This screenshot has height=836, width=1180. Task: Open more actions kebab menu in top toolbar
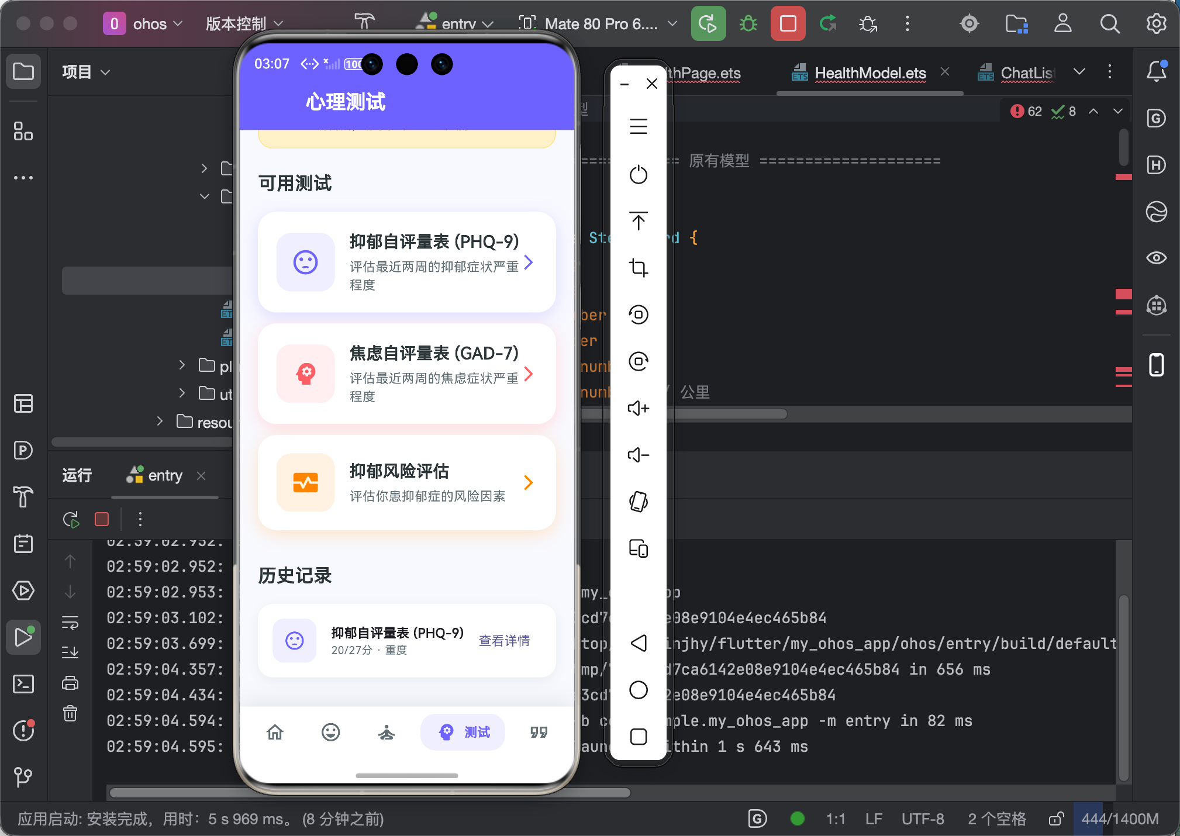tap(907, 23)
